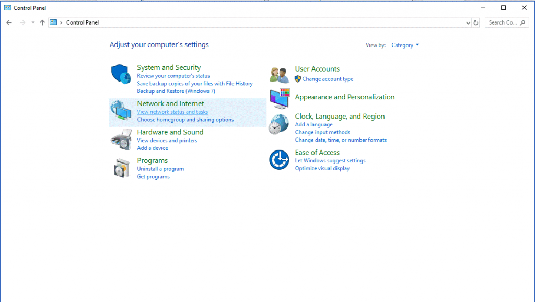This screenshot has width=535, height=302.
Task: Expand the View by Category dropdown
Action: click(405, 45)
